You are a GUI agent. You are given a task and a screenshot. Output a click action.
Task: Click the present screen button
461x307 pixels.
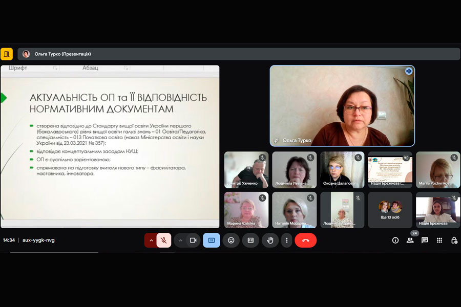(x=212, y=240)
